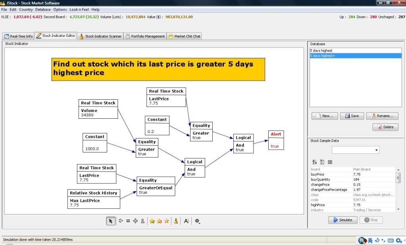406x245 pixels.
Task: Select the Real Time Stock Volume node
Action: pyautogui.click(x=98, y=109)
